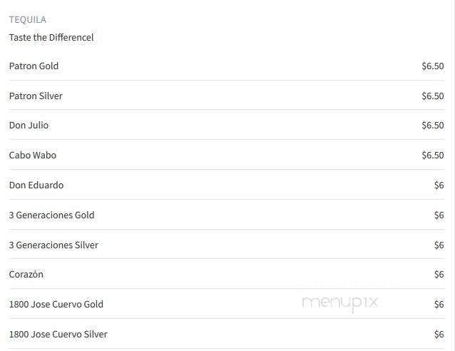Screen dimensions: 455x351
Task: Click the TEQUILA section heading
Action: coord(28,19)
